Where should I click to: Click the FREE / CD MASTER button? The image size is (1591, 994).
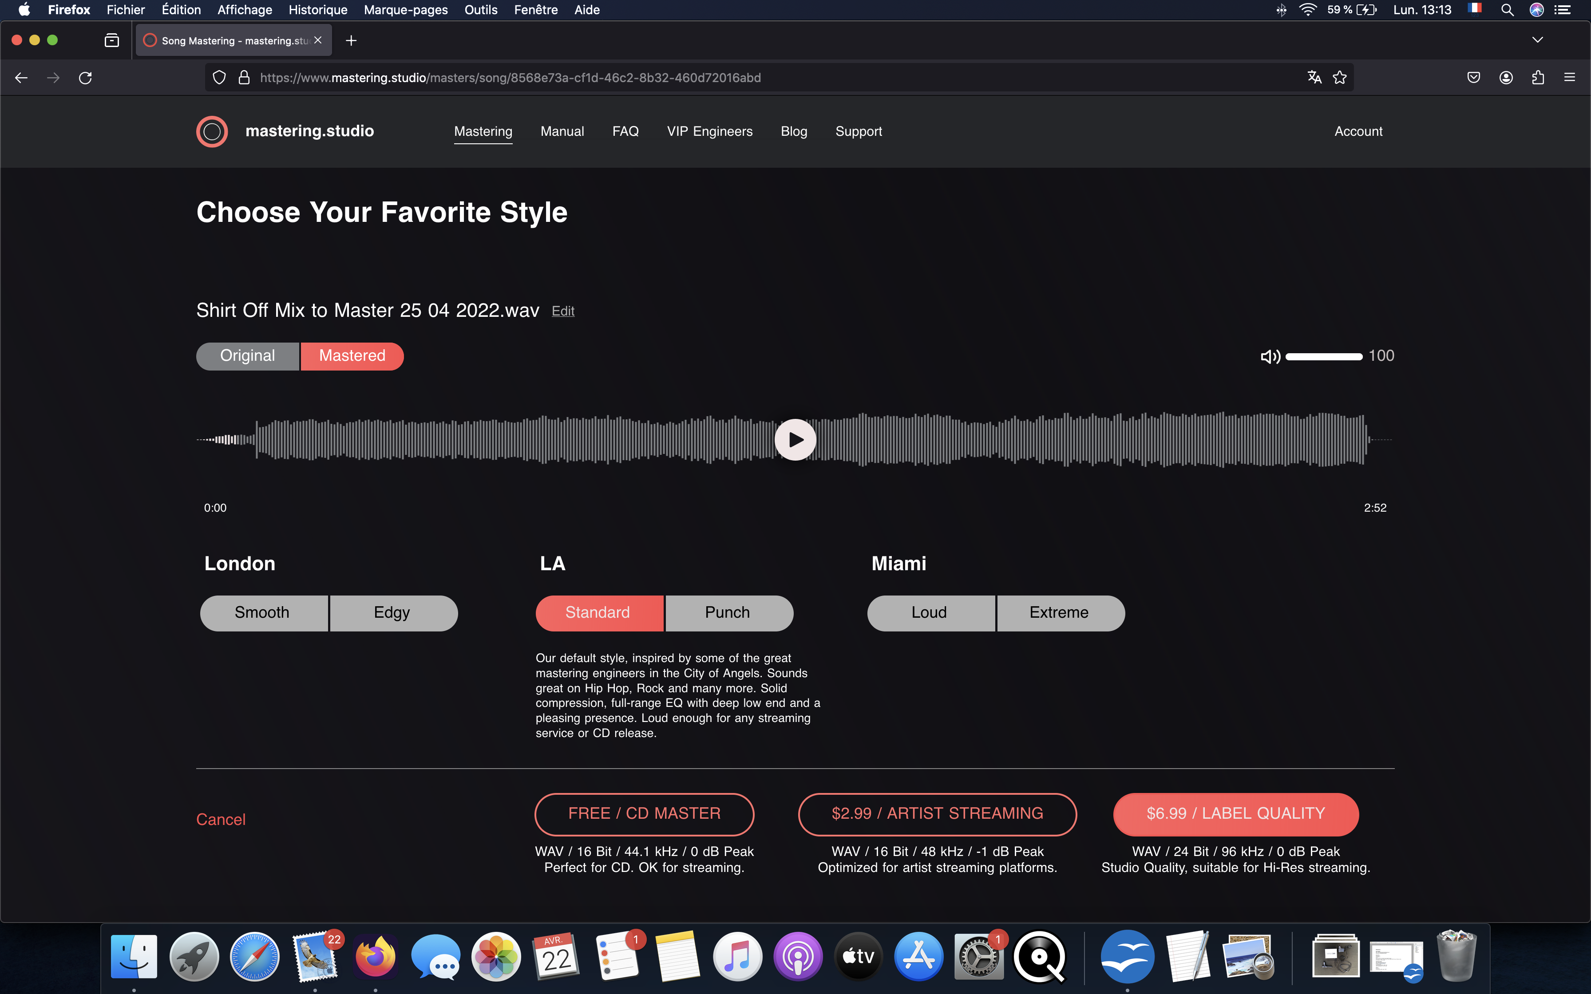pyautogui.click(x=644, y=813)
